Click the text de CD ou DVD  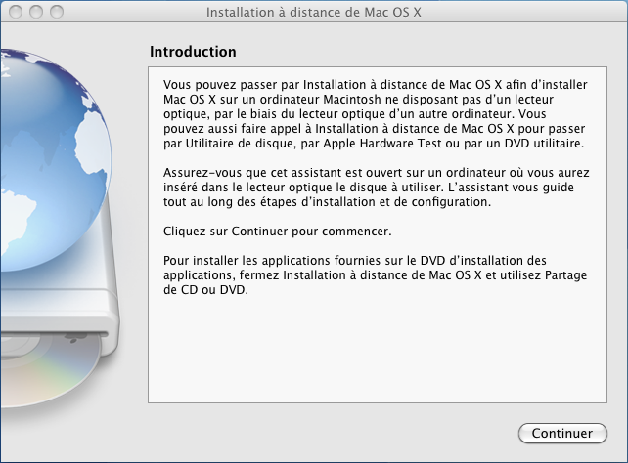tap(205, 289)
